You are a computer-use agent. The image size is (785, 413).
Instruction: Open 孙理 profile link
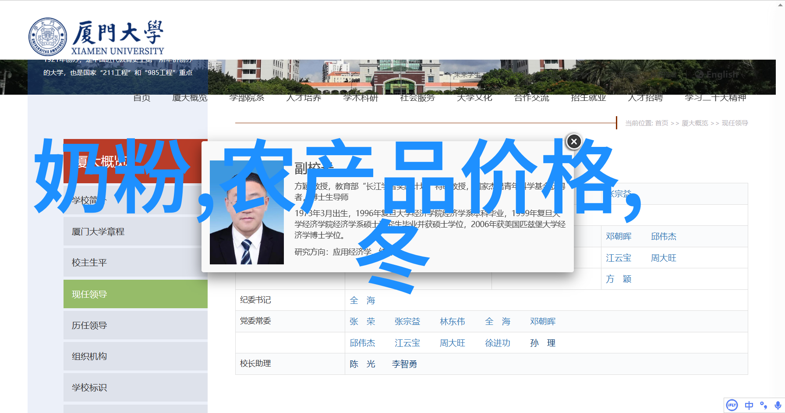click(543, 343)
